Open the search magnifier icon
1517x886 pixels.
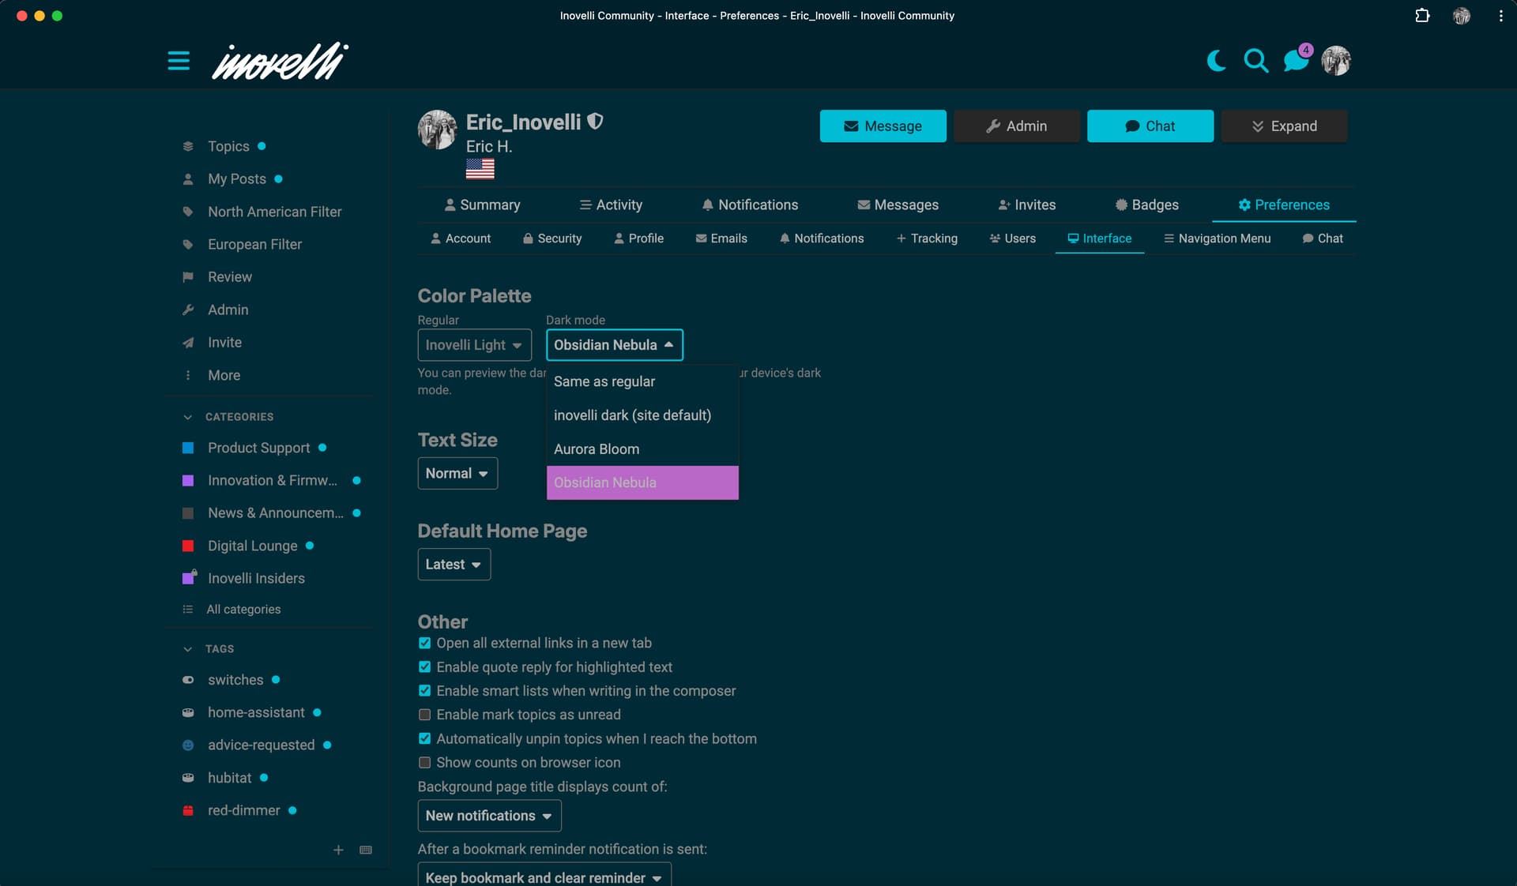tap(1255, 61)
